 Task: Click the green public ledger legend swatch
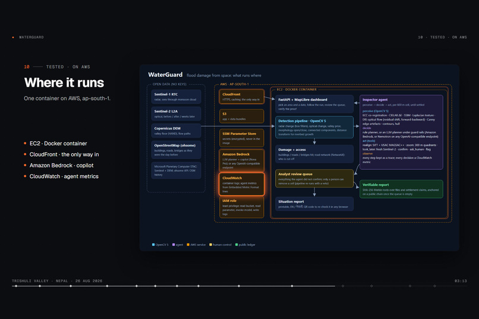tap(237, 245)
